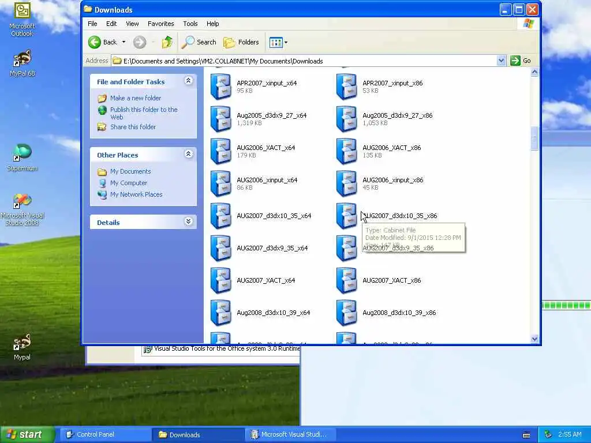Viewport: 591px width, 443px height.
Task: Open MyPal 68 desktop shortcut
Action: [22, 63]
